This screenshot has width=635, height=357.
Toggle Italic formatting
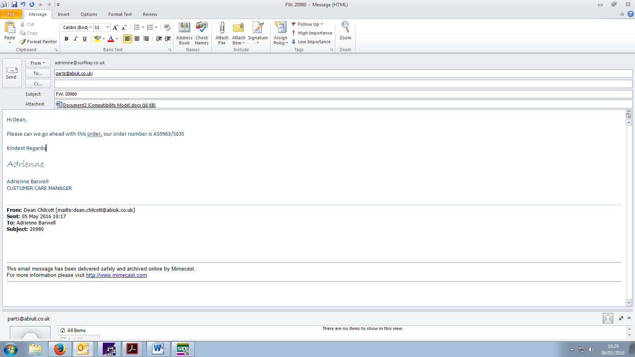click(75, 39)
